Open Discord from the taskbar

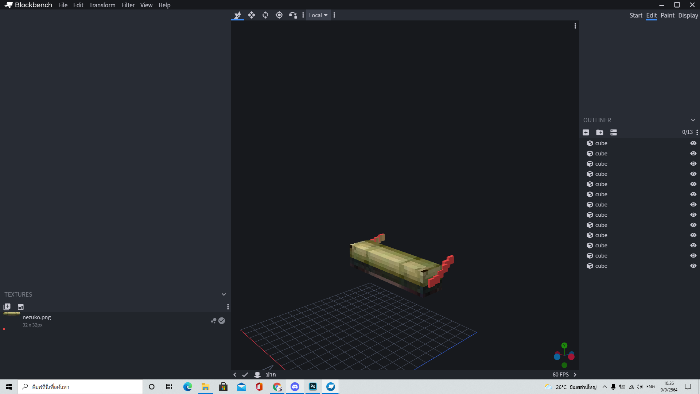pyautogui.click(x=295, y=387)
